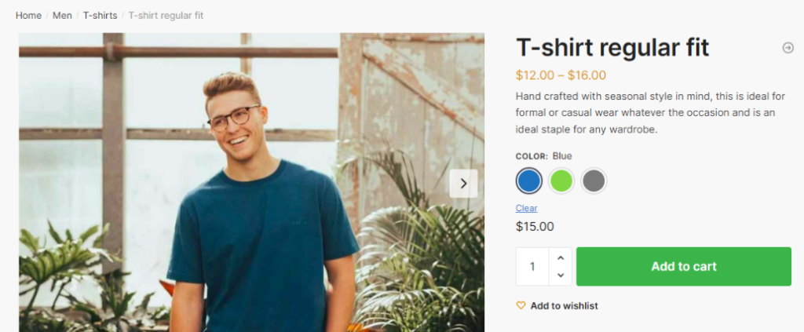Navigate to the Men breadcrumb category
The width and height of the screenshot is (804, 332).
[x=62, y=16]
